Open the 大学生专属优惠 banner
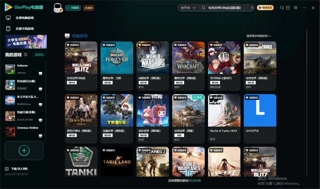Screen dimensions: 320x189 (26, 42)
